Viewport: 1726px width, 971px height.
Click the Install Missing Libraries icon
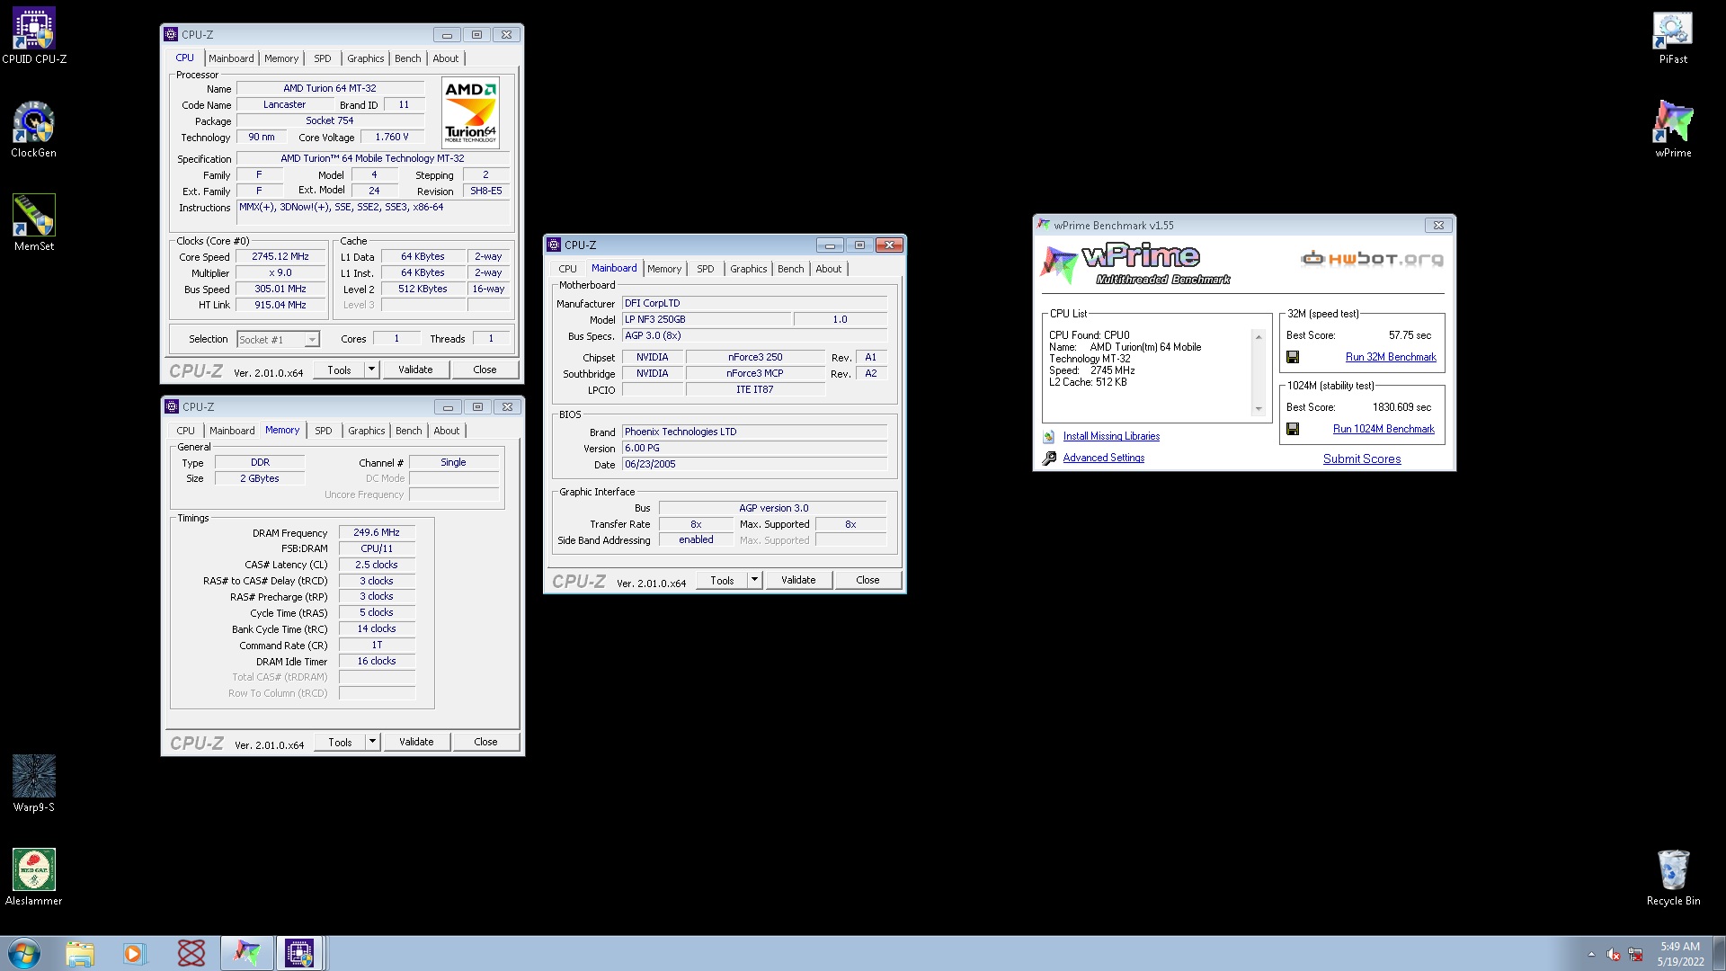[x=1048, y=436]
